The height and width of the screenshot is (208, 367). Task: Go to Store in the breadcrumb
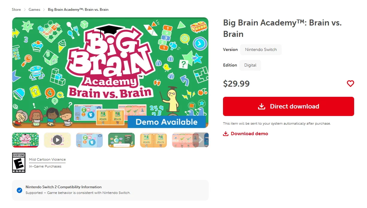(16, 10)
